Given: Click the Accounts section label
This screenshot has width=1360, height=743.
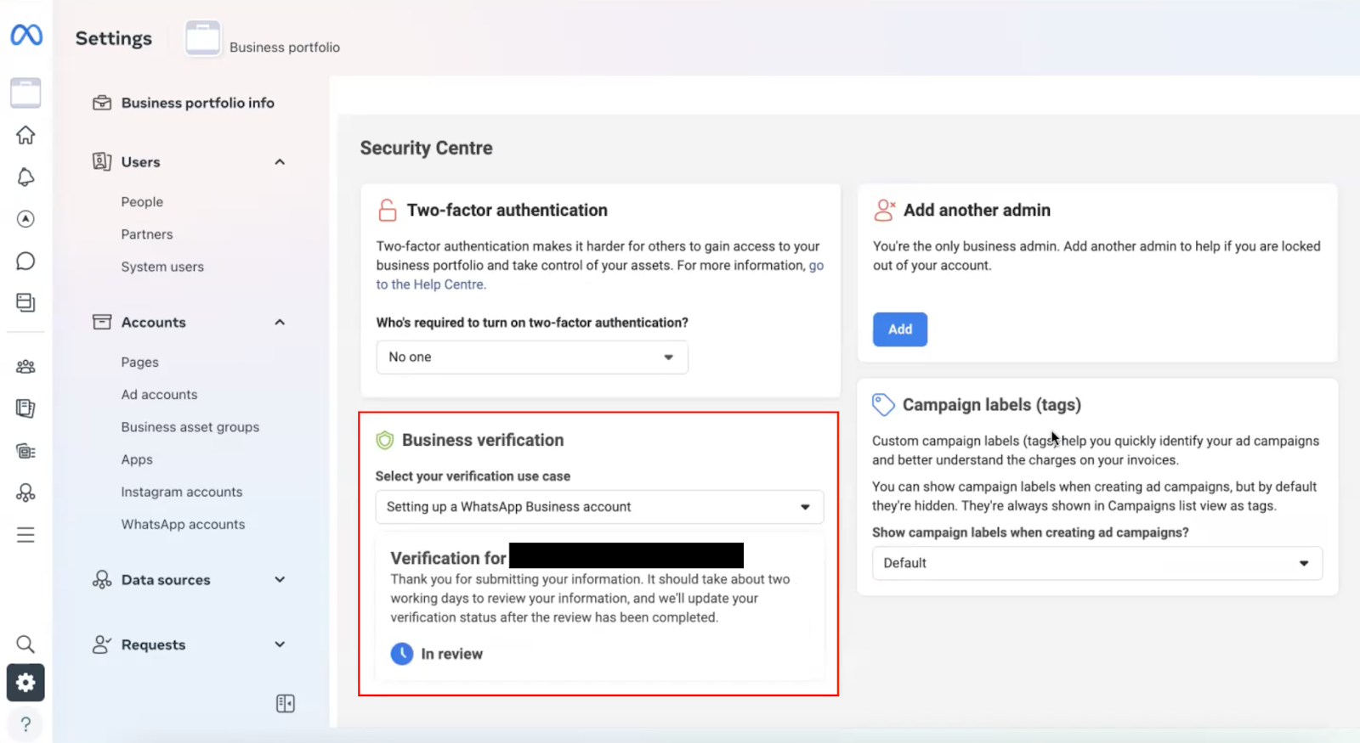Looking at the screenshot, I should tap(153, 323).
